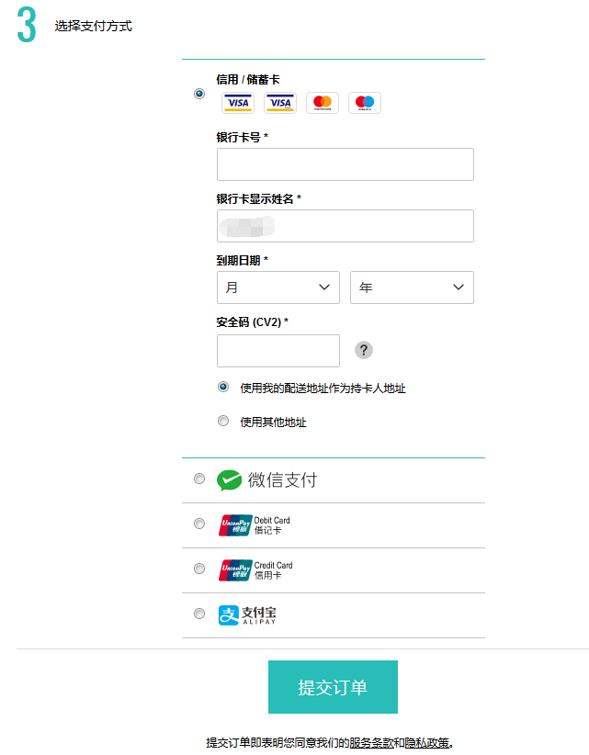Click the UnionPay logo beside Debit Card

(235, 525)
